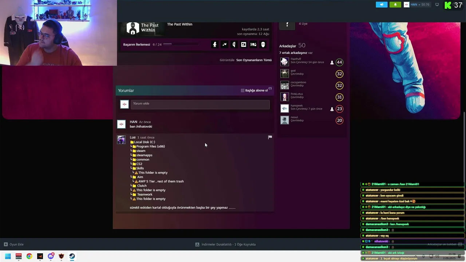Click 7 ortak arkadaşınız link
466x262 pixels.
tap(293, 53)
